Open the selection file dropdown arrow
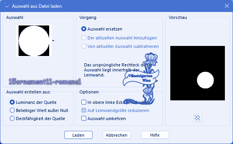The image size is (233, 144). (x=53, y=41)
